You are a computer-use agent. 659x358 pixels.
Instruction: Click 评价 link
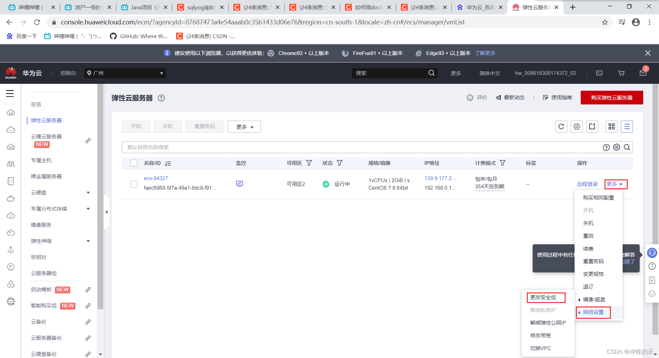(x=477, y=98)
